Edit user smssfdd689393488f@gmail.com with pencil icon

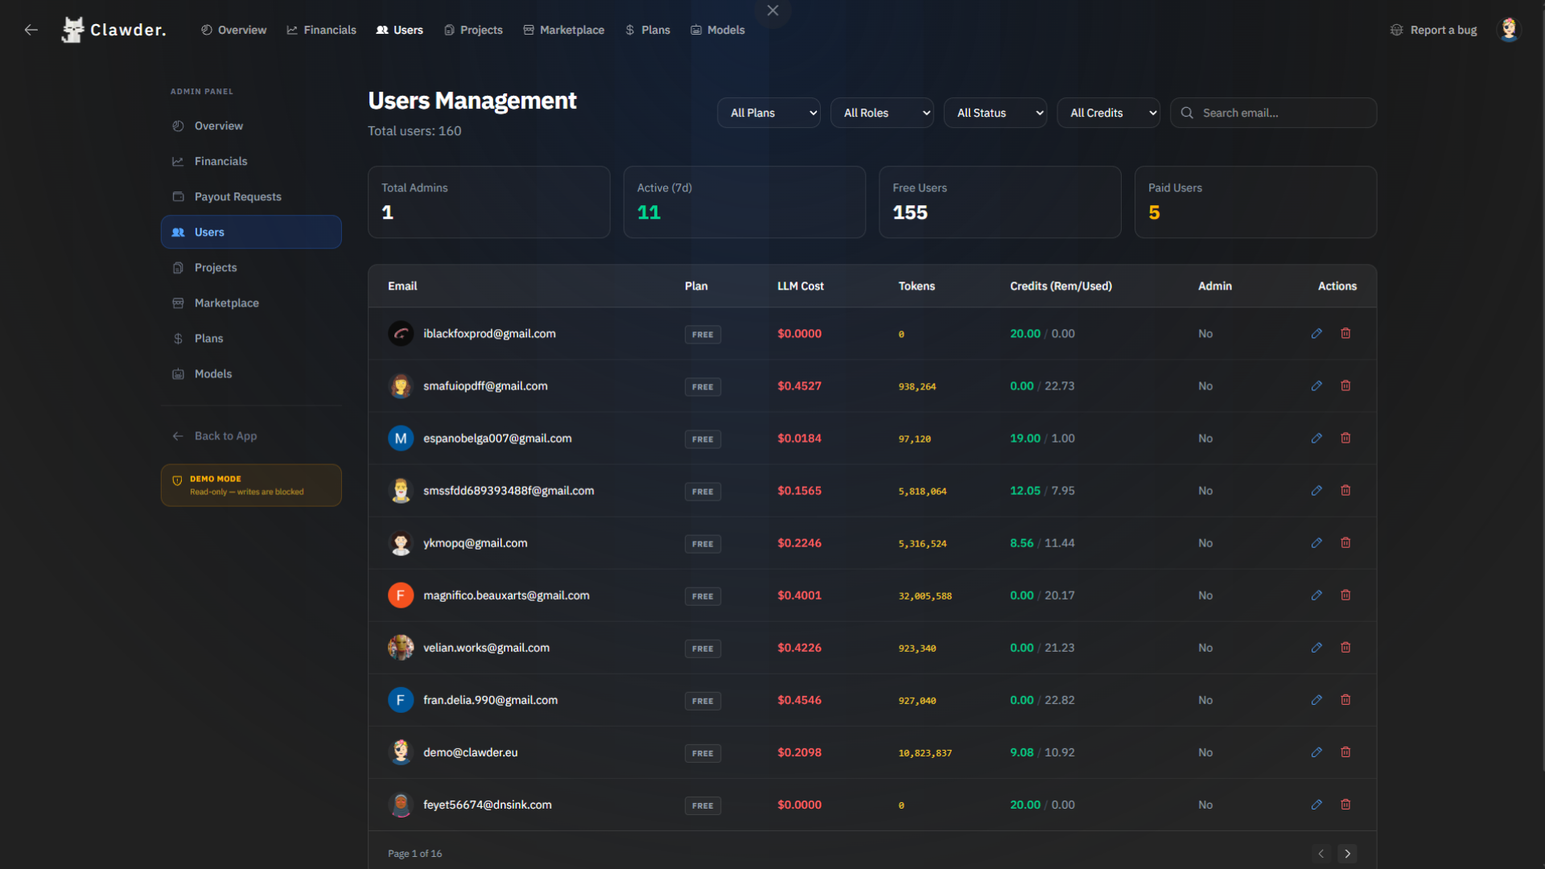(x=1316, y=490)
